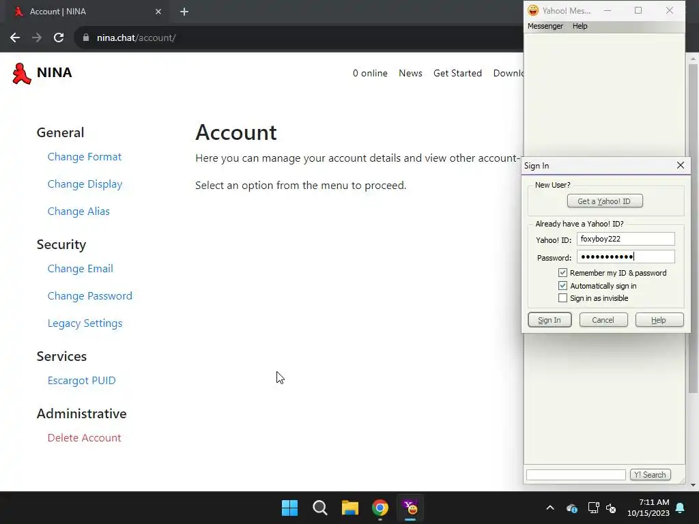
Task: Click the muted volume tray icon
Action: click(611, 508)
